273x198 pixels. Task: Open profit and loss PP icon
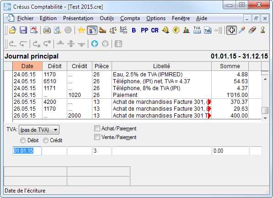(x=145, y=30)
